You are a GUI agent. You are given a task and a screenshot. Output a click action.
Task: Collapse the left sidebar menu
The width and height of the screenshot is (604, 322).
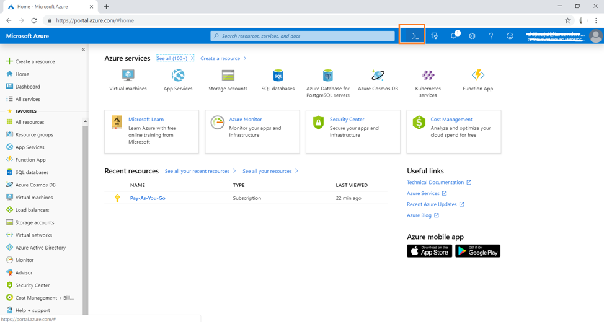(x=83, y=50)
